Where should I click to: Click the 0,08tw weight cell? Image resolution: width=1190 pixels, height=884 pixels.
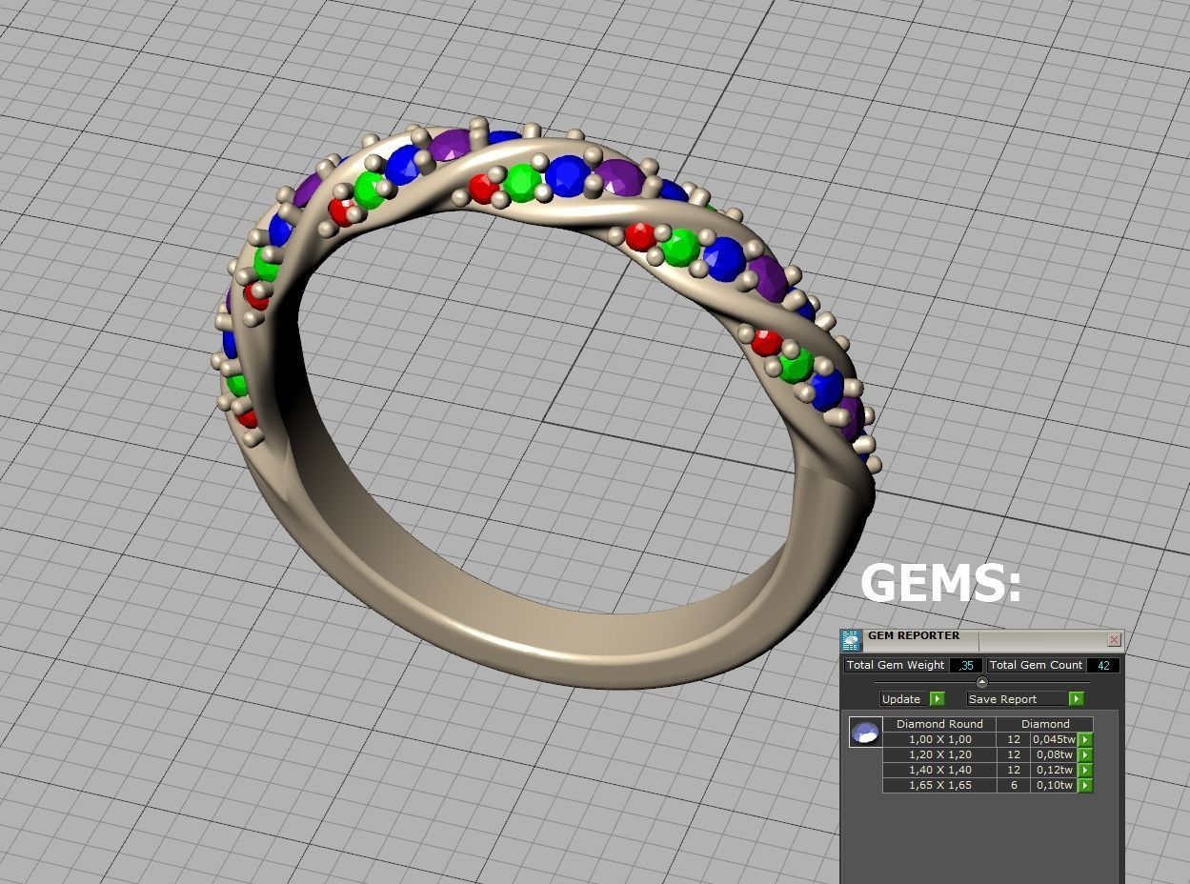(x=1054, y=754)
